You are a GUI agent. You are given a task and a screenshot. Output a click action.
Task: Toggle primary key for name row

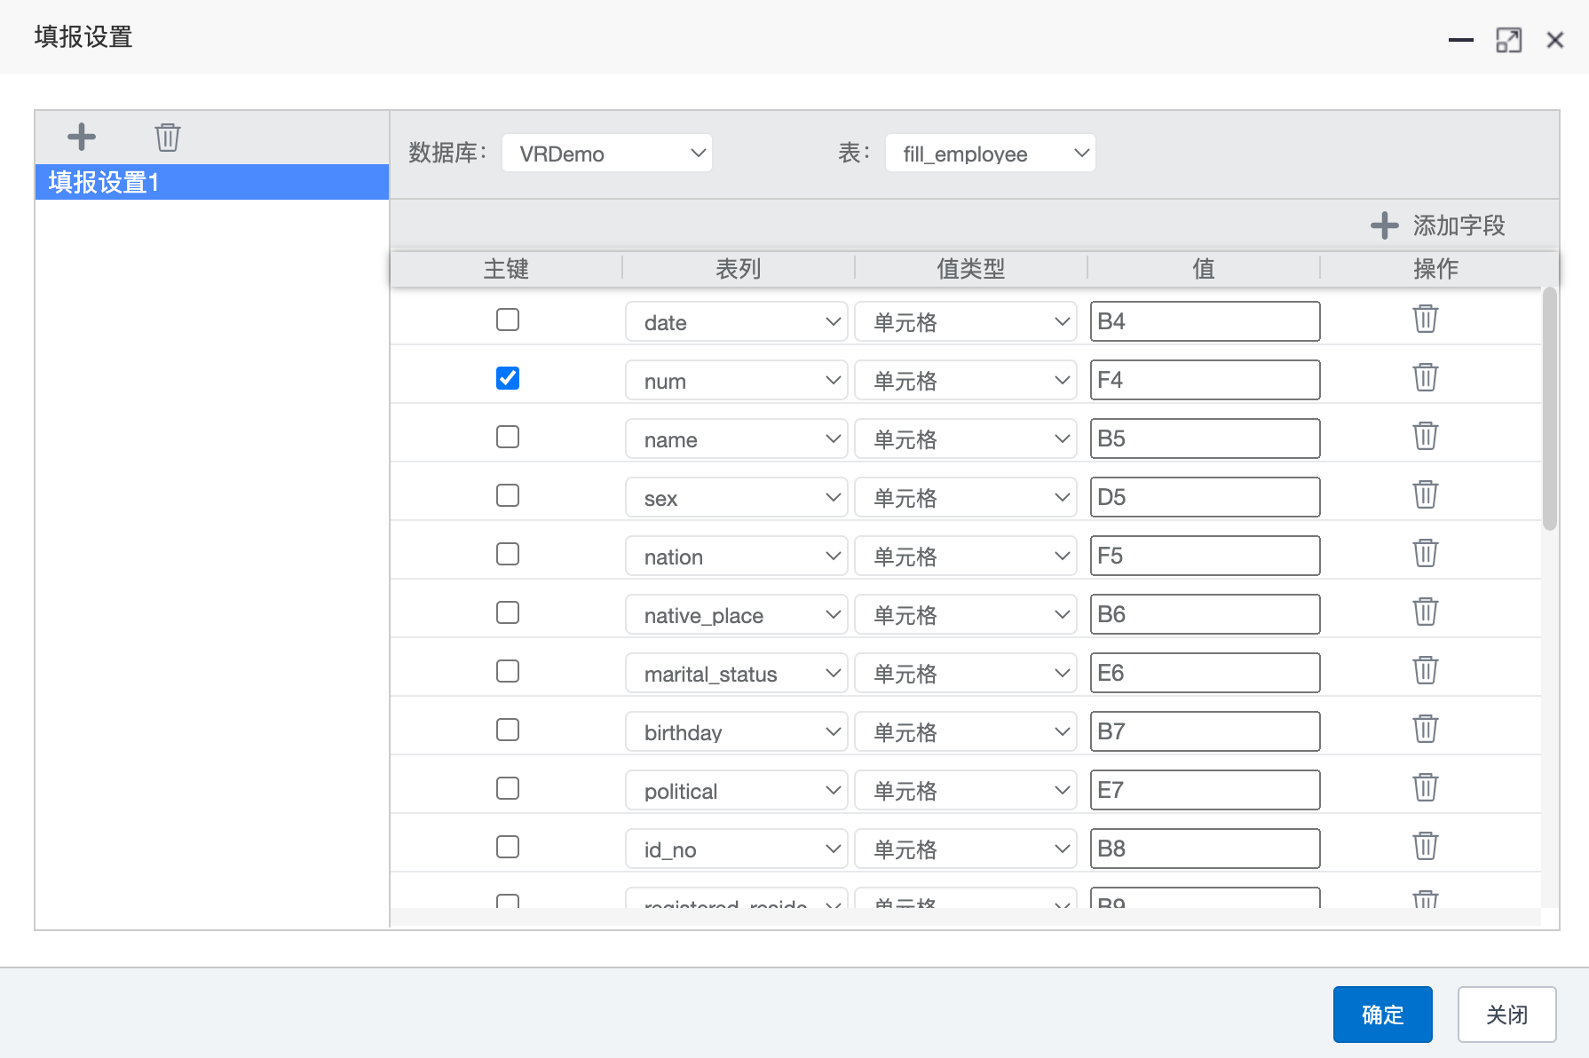pyautogui.click(x=508, y=437)
